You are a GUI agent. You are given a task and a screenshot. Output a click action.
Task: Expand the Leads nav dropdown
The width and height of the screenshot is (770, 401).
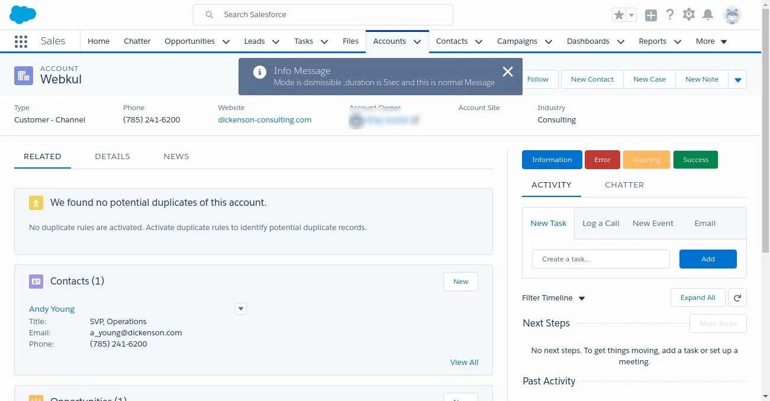tap(276, 41)
